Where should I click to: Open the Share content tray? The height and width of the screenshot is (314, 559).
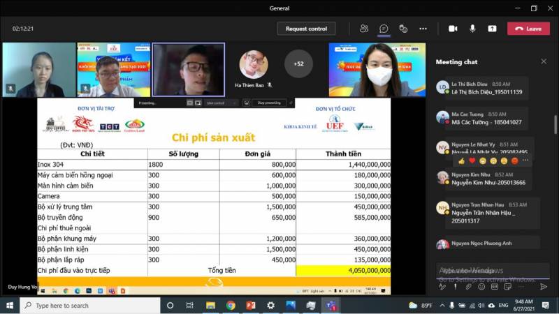[x=492, y=29]
